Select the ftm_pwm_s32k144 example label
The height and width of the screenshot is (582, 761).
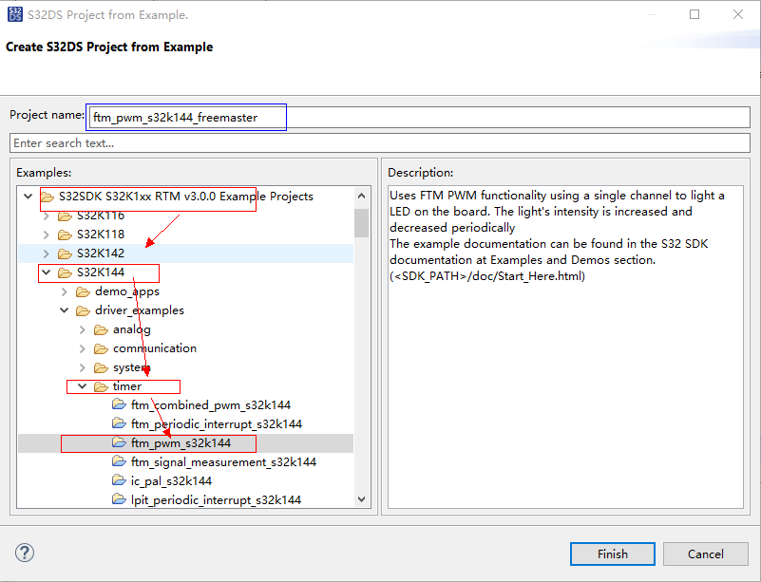[181, 442]
